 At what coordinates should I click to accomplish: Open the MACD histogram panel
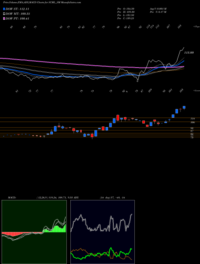(34, 232)
